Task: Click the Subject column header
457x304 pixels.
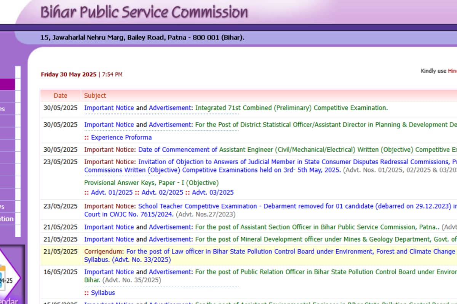Action: (95, 96)
